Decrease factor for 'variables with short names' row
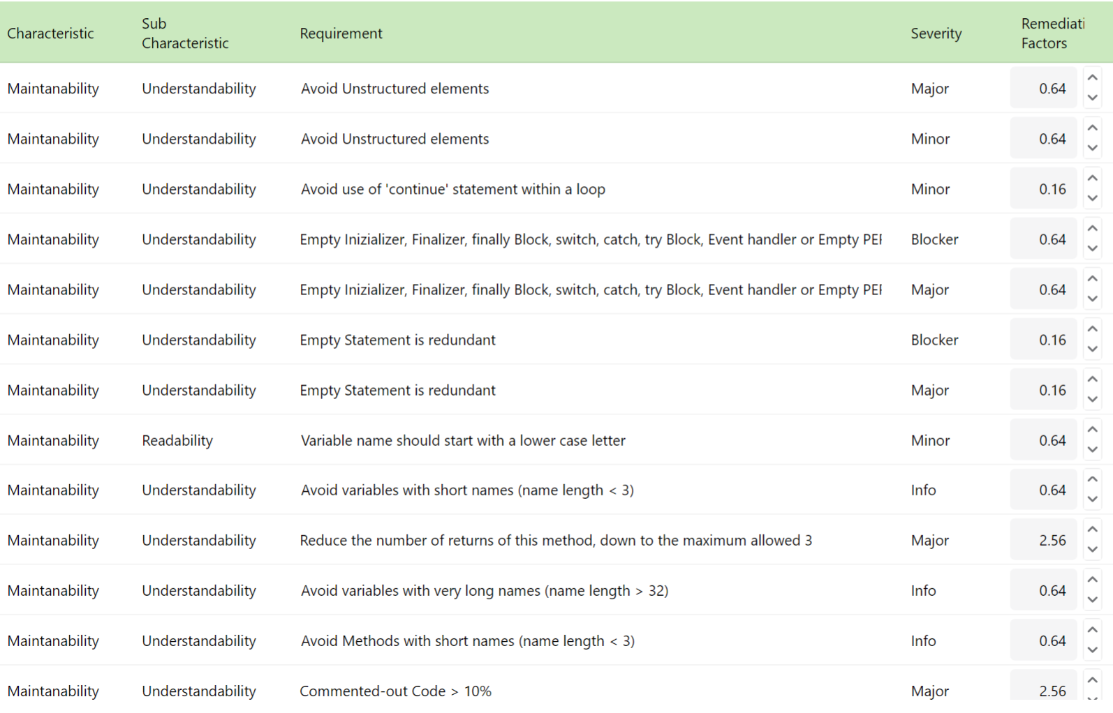This screenshot has width=1113, height=713. 1093,500
